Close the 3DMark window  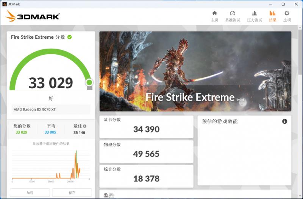[x=296, y=4]
